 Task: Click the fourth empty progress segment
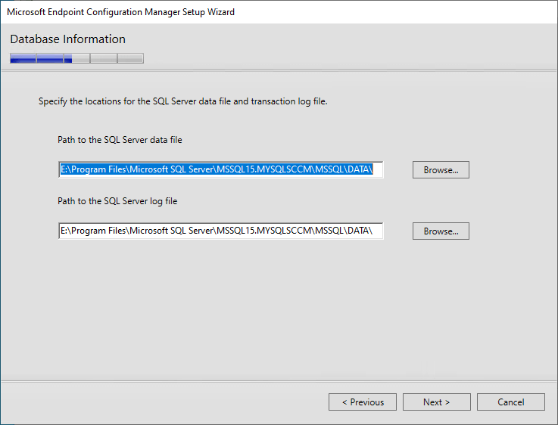coord(104,58)
